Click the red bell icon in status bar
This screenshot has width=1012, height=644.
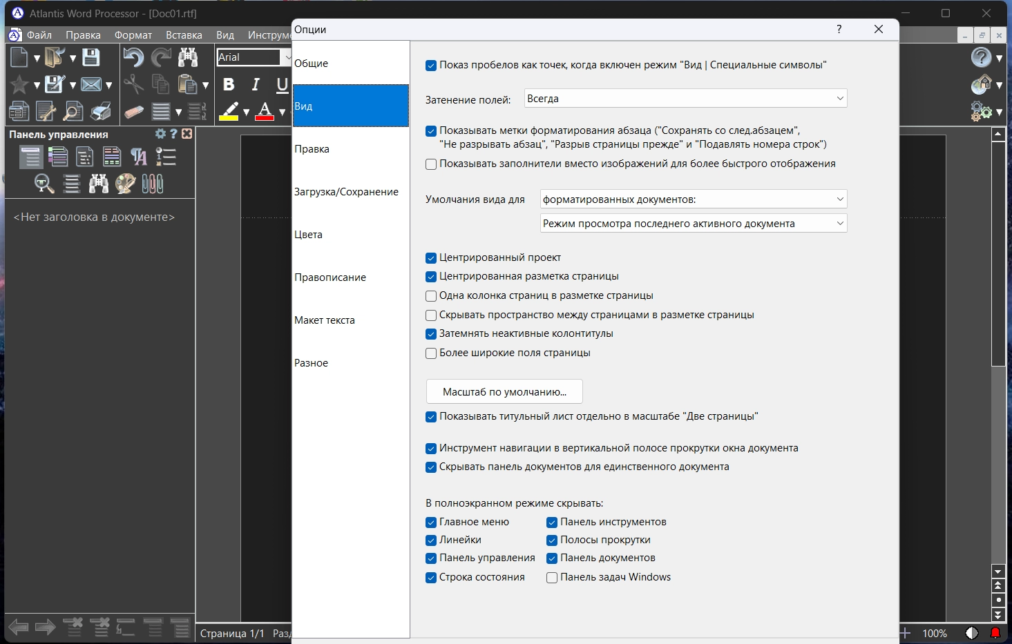[995, 633]
